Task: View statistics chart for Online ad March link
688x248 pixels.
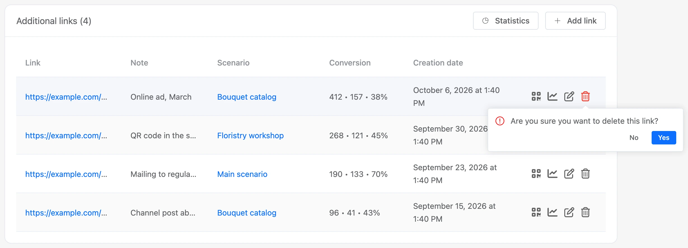Action: point(552,97)
